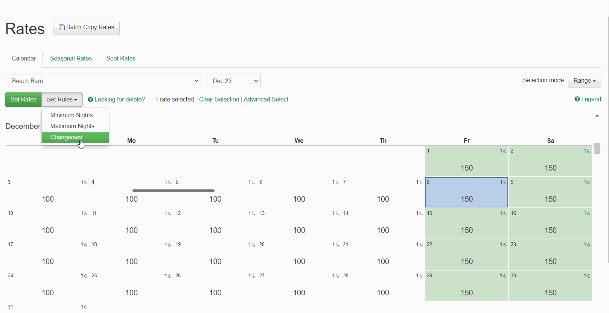Viewport: 609px width, 313px height.
Task: Collapse December with the caret arrow
Action: [x=597, y=116]
